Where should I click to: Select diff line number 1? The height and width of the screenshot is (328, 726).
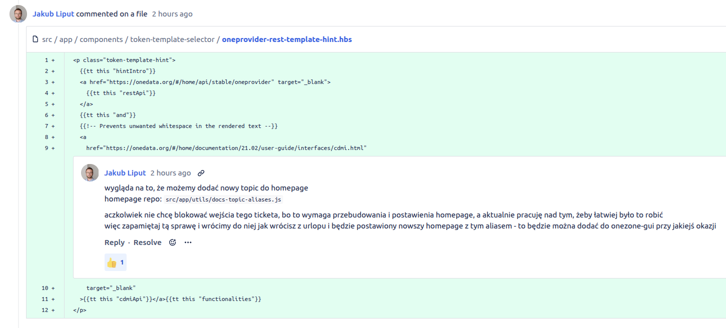pos(46,60)
